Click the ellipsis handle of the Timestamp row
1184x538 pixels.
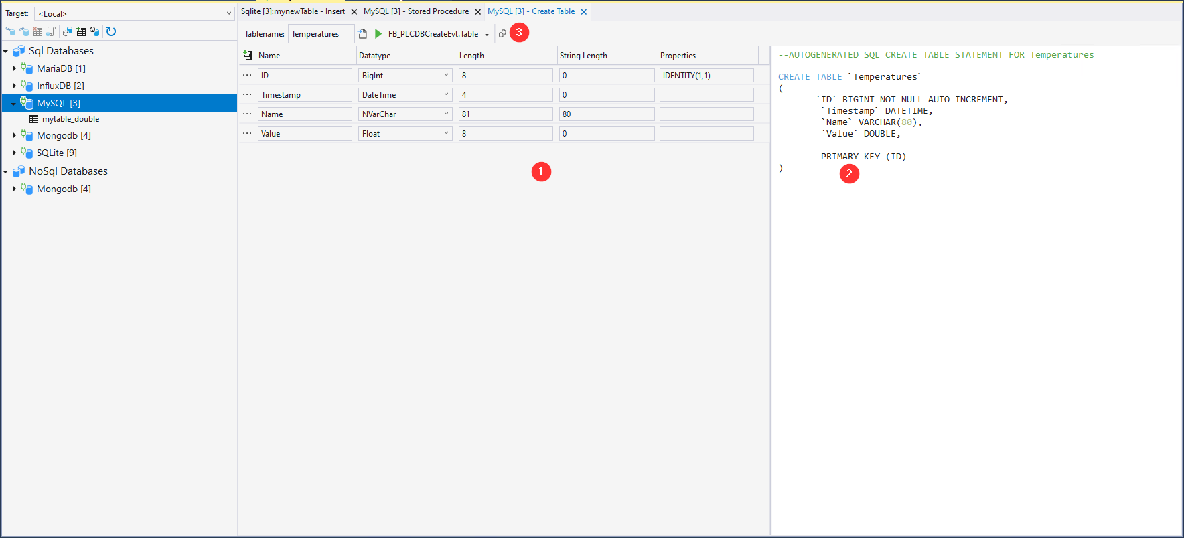tap(247, 94)
